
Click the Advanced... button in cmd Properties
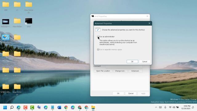coord(135,71)
